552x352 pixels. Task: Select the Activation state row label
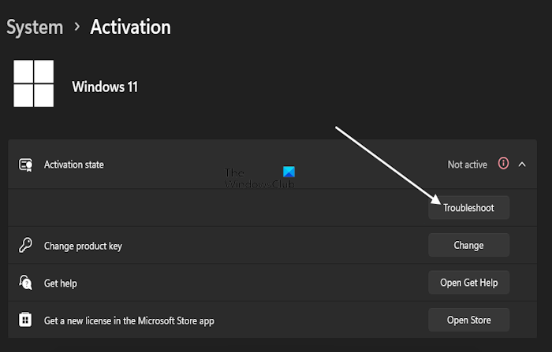pos(74,165)
